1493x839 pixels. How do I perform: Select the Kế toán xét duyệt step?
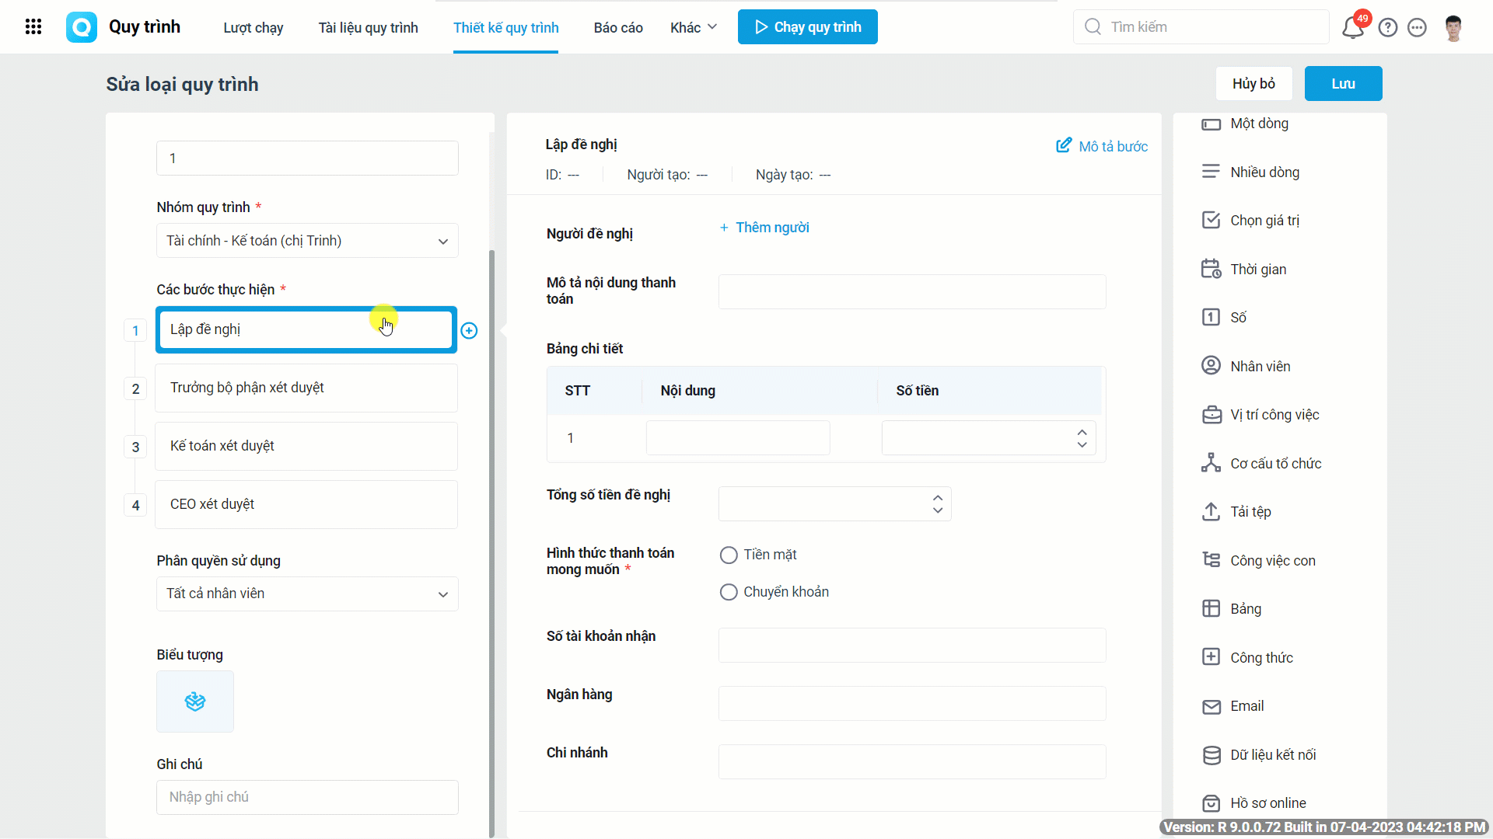click(306, 446)
